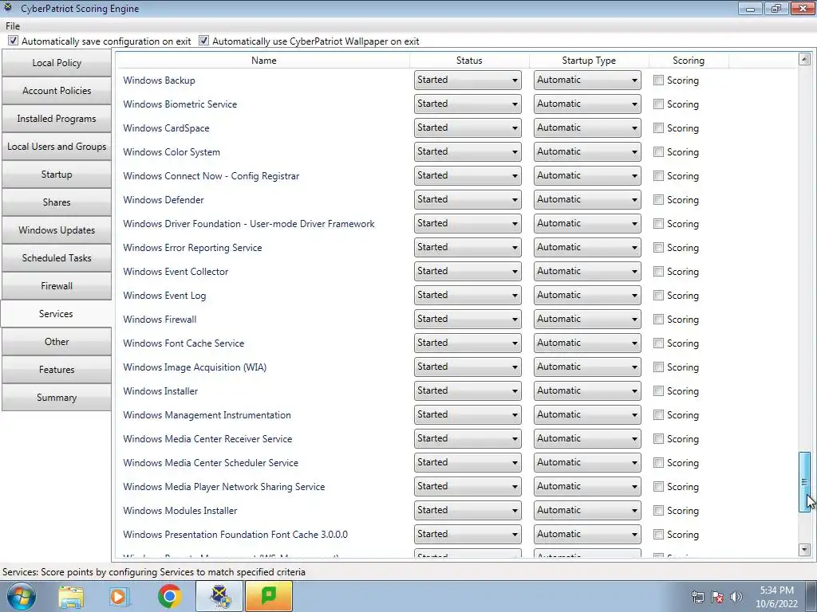
Task: Open the Windows Updates section
Action: click(57, 230)
